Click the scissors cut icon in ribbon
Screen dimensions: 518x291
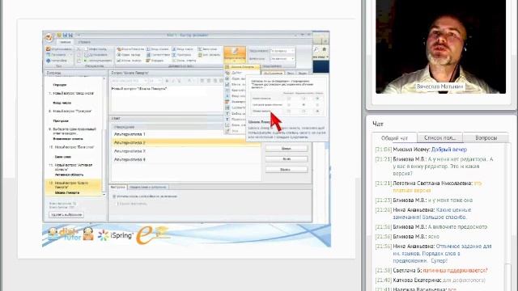tap(79, 48)
